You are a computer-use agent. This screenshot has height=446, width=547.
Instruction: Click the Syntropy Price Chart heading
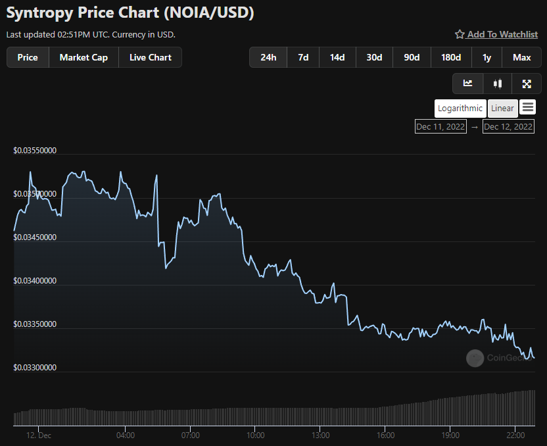130,13
